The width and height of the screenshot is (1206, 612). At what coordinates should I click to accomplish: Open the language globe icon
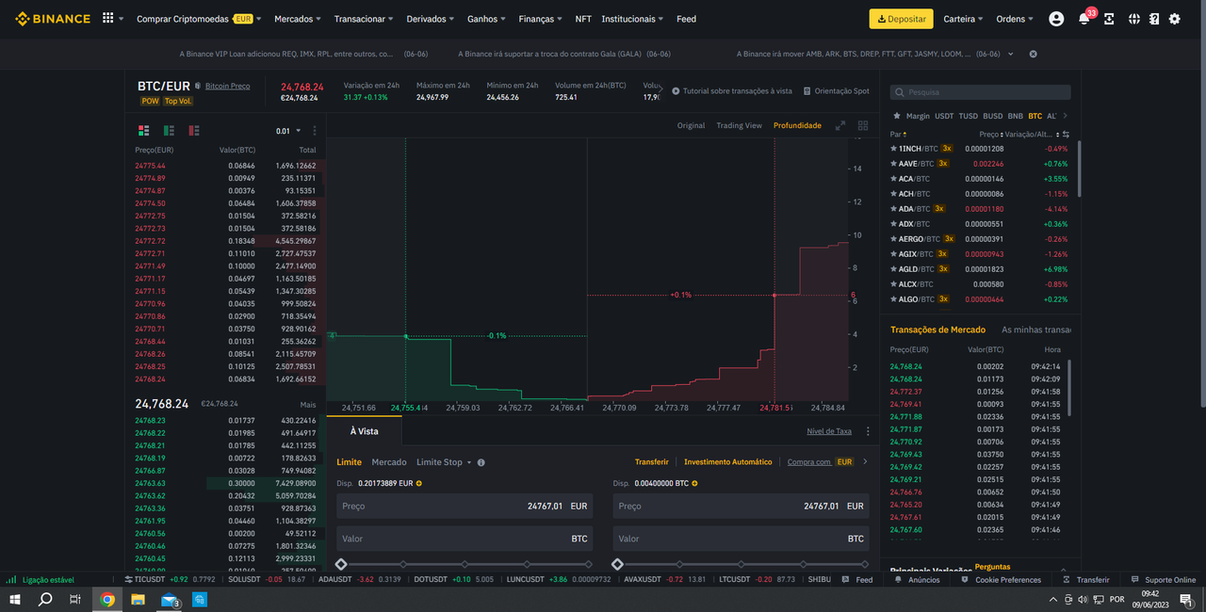click(1133, 19)
